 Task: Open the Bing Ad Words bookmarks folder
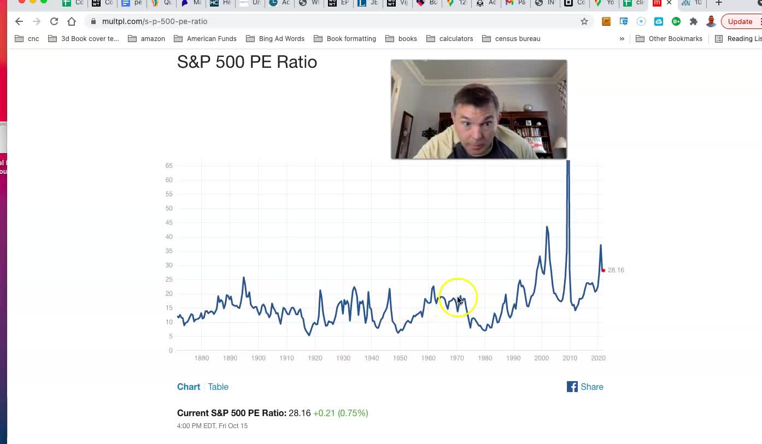(275, 39)
